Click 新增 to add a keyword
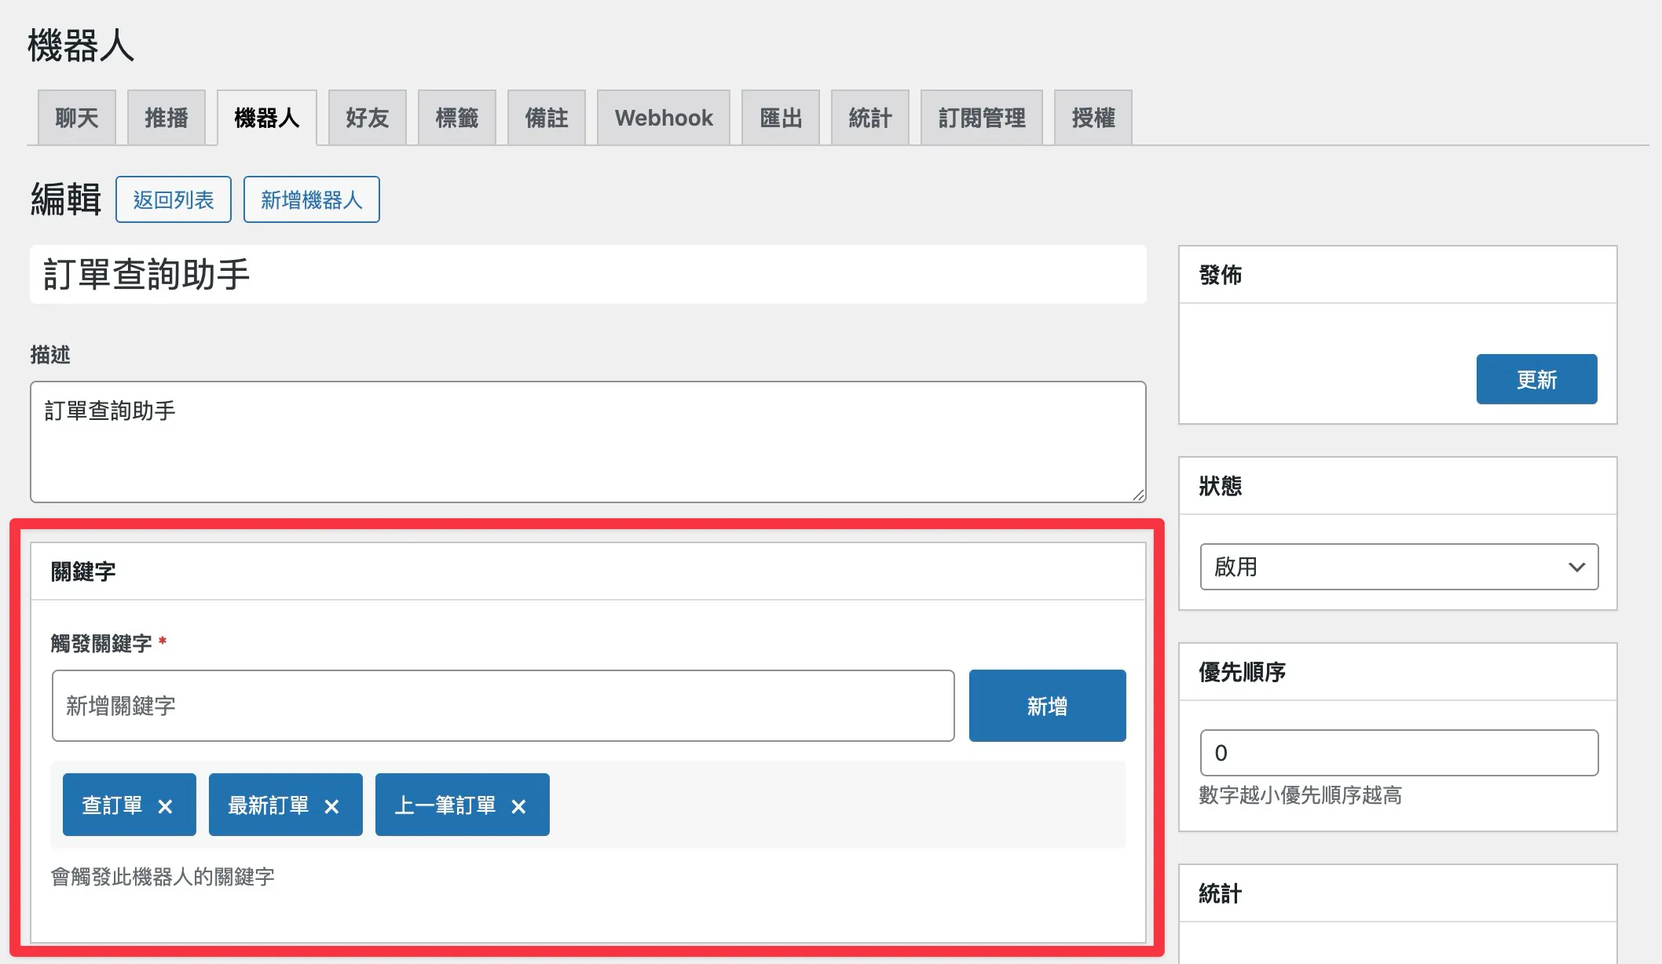This screenshot has width=1662, height=964. [1047, 705]
